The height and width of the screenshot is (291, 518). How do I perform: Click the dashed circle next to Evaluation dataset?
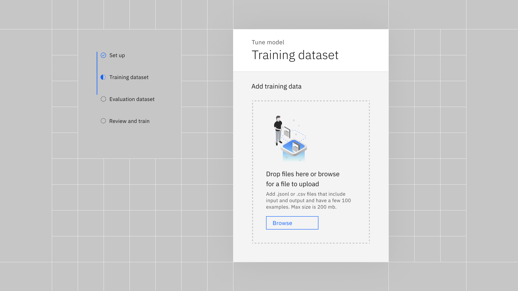tap(103, 99)
